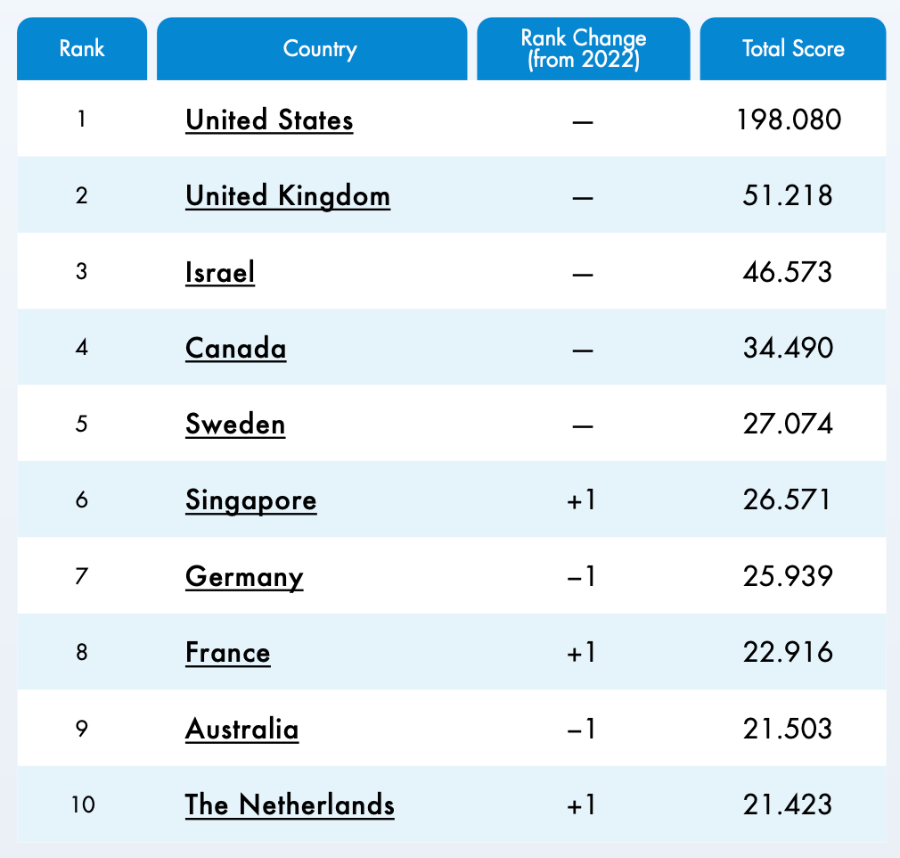Select the Australia link
The width and height of the screenshot is (900, 858).
tap(242, 729)
